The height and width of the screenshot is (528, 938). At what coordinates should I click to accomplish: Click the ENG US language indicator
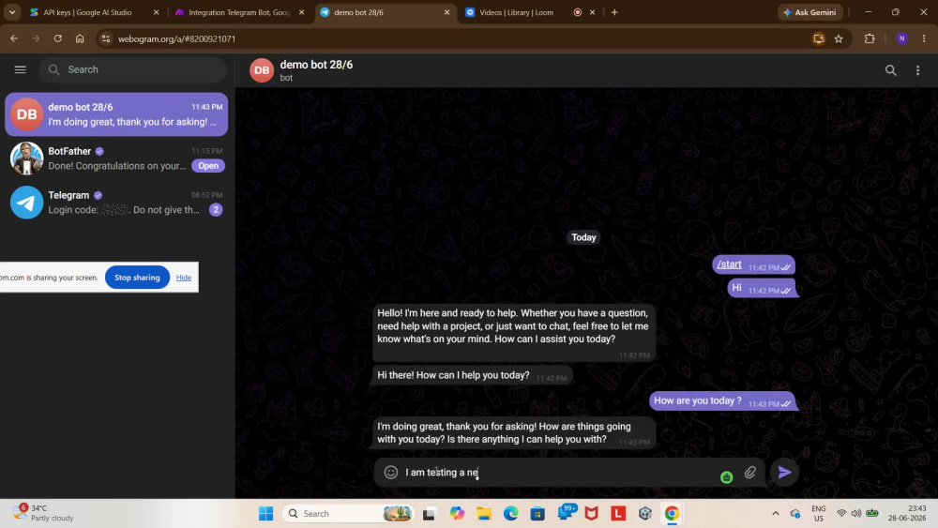[818, 513]
